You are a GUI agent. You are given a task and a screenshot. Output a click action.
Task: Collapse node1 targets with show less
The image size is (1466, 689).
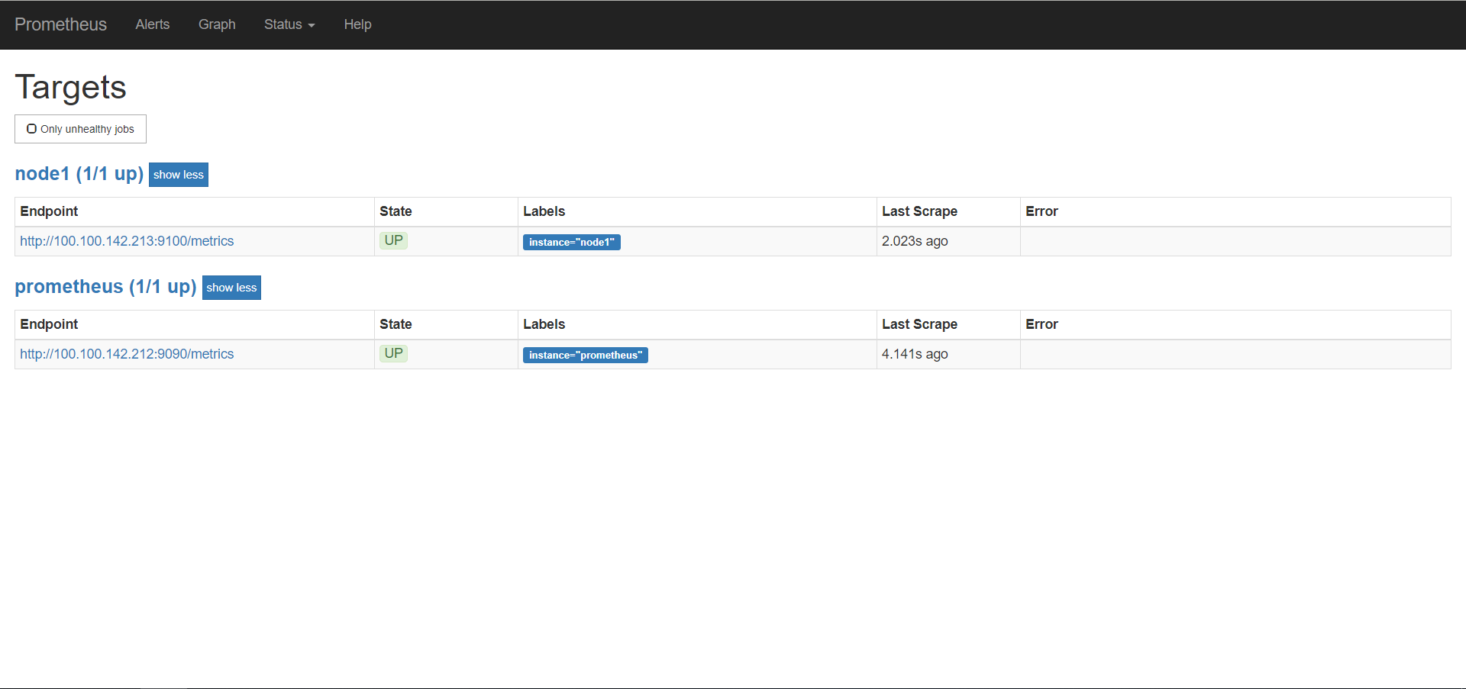(179, 175)
